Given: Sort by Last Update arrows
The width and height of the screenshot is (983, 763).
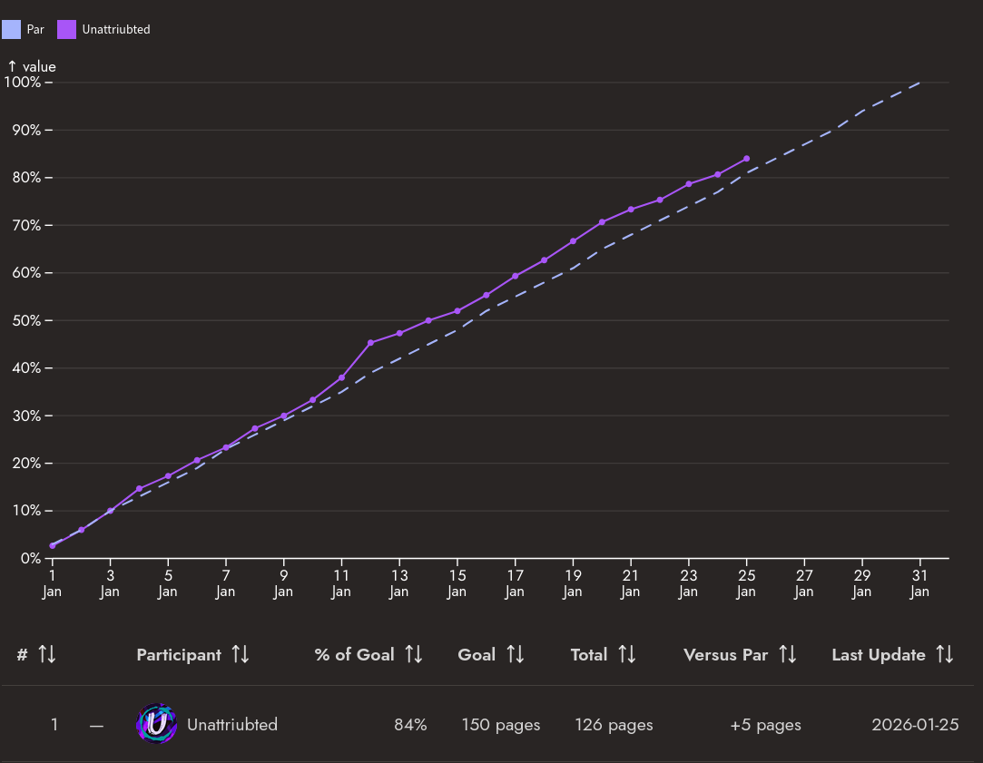Looking at the screenshot, I should pos(946,655).
